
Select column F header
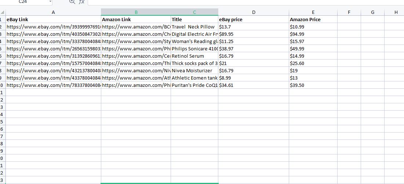click(x=349, y=12)
